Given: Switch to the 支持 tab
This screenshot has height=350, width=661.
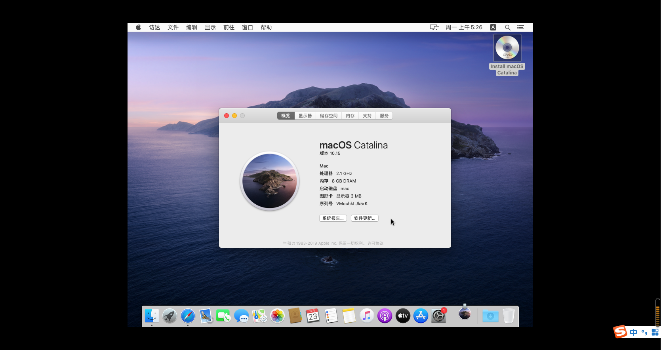Looking at the screenshot, I should (367, 116).
